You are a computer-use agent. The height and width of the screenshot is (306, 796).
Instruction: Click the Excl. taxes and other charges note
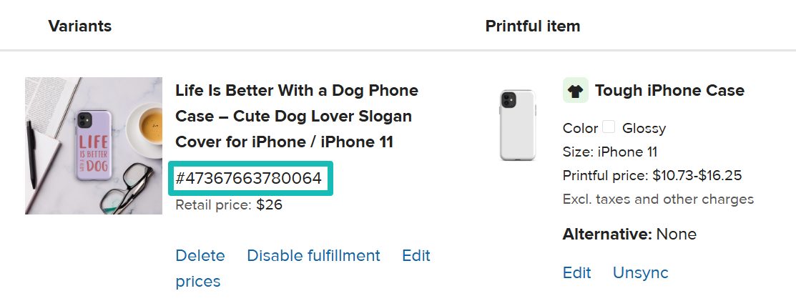[x=658, y=199]
